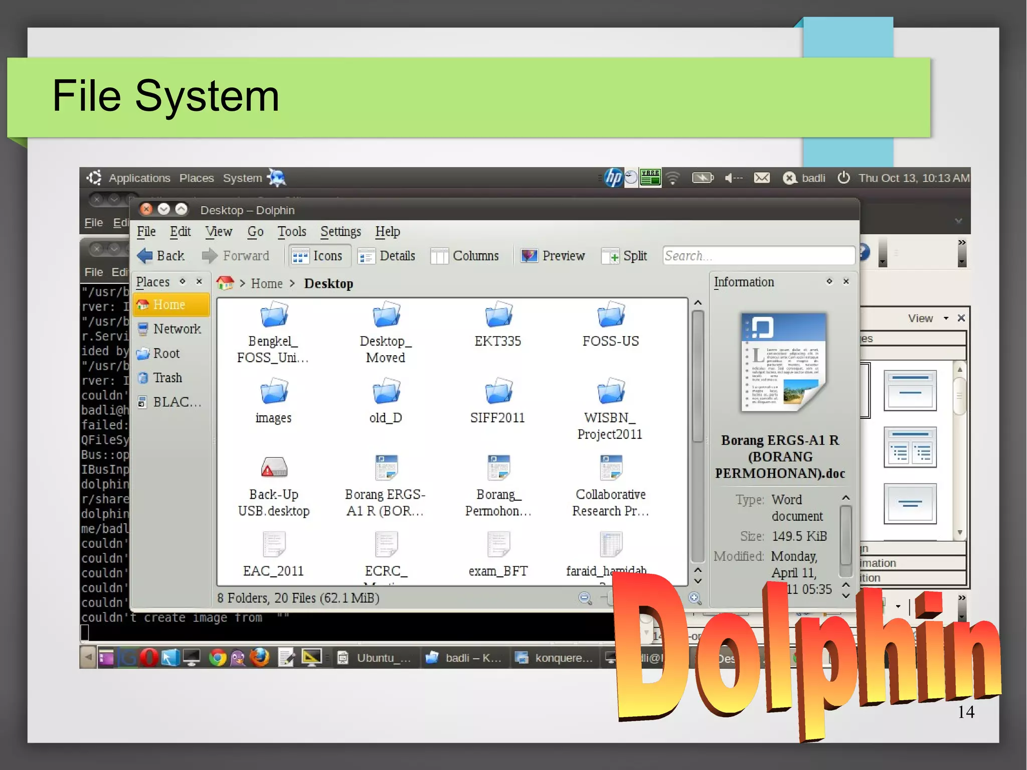Open the View menu in Dolphin
The height and width of the screenshot is (770, 1027).
(219, 231)
